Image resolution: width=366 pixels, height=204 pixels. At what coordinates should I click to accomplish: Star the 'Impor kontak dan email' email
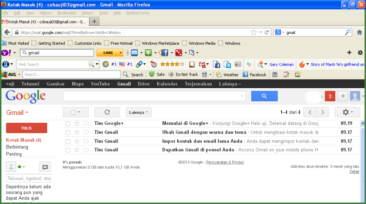point(77,141)
